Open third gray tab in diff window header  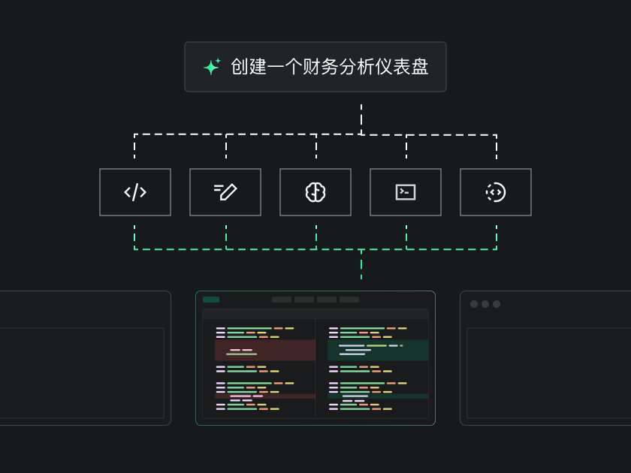click(x=327, y=300)
